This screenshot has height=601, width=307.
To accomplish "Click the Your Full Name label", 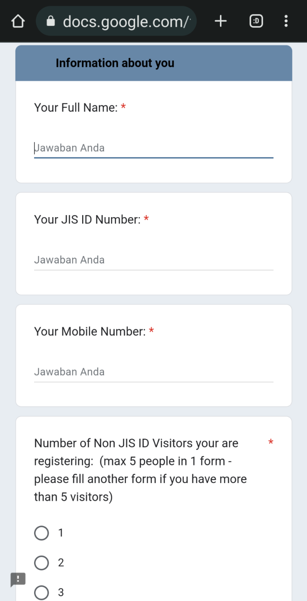I will tap(76, 108).
